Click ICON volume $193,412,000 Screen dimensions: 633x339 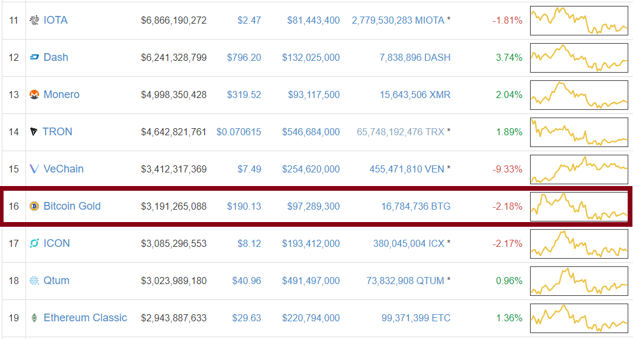(311, 243)
